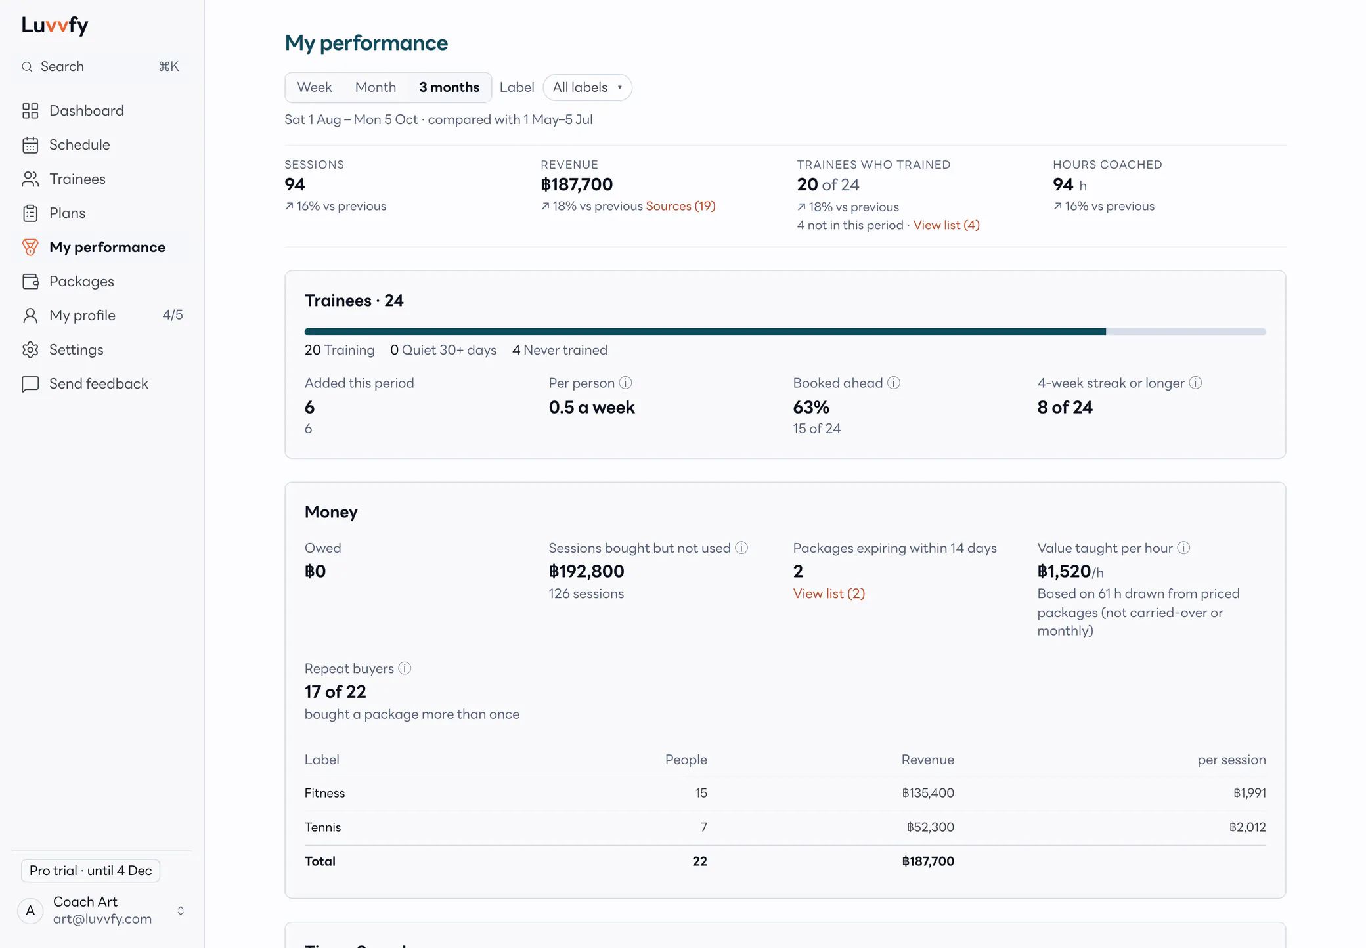Click the Trainees people icon
1366x948 pixels.
[30, 179]
